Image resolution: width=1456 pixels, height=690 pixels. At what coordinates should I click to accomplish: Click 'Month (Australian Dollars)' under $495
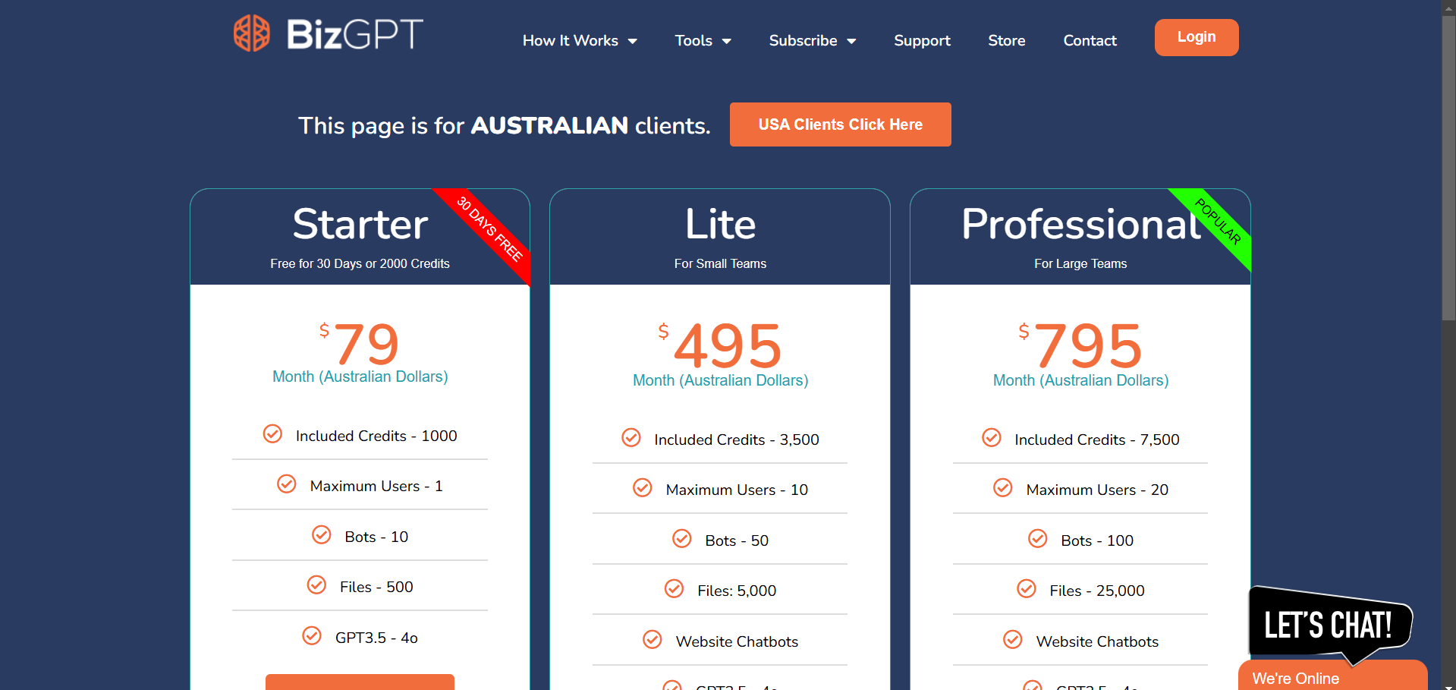pos(720,380)
